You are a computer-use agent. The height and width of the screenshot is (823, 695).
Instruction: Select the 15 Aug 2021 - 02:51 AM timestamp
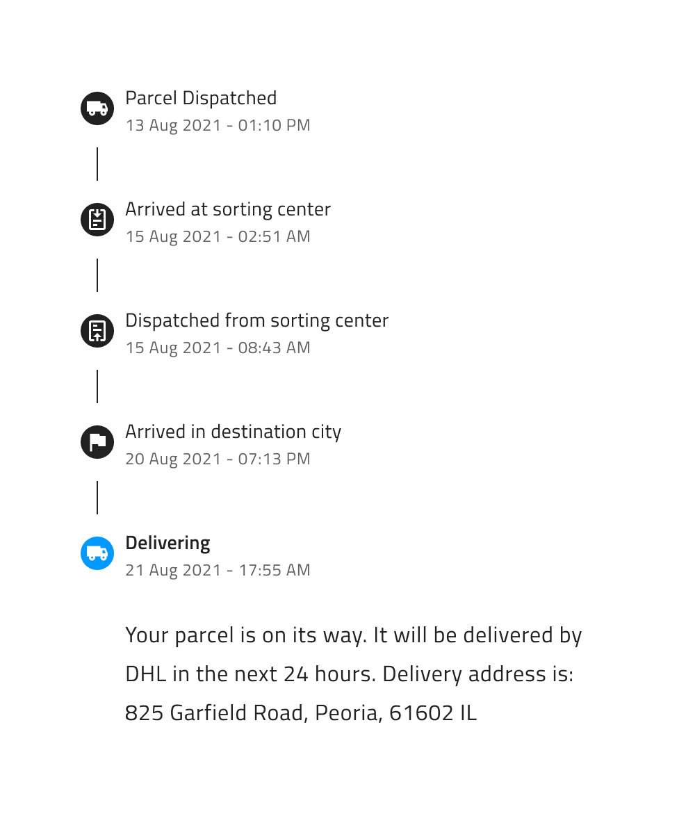[218, 236]
